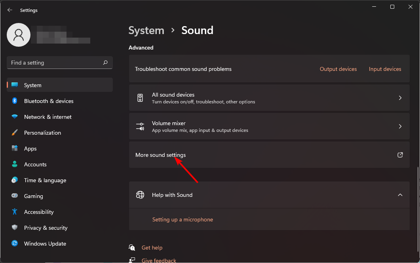420x263 pixels.
Task: Click the Accessibility icon
Action: point(15,212)
